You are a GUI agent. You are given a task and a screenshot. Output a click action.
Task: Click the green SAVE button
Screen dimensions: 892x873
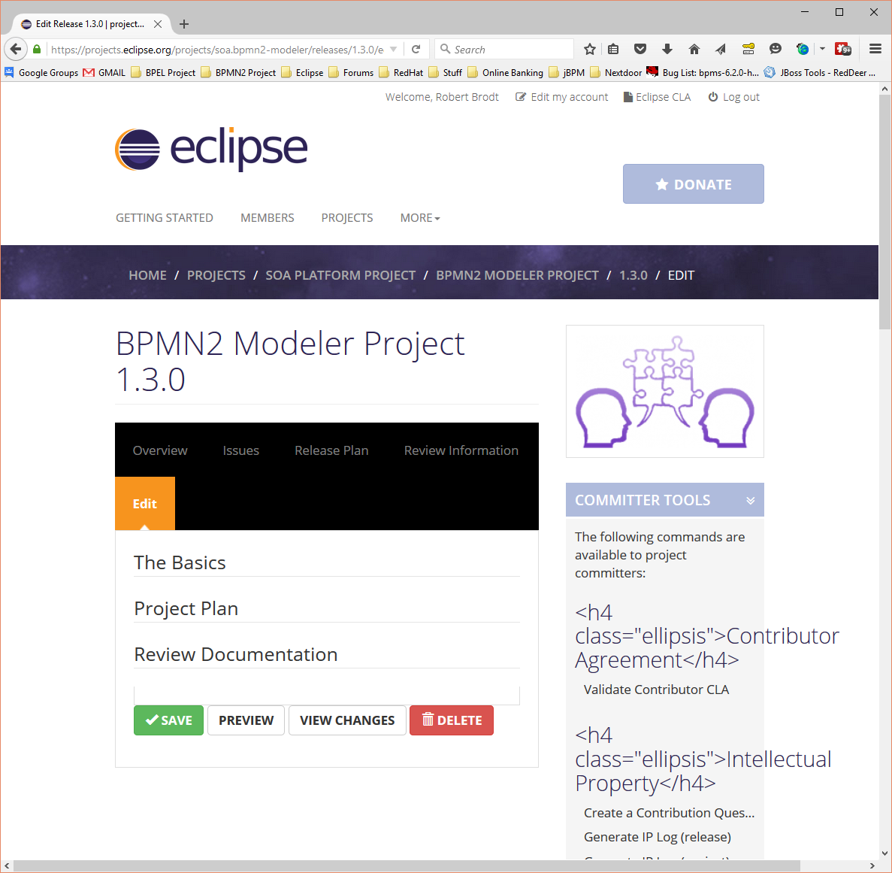pos(168,720)
